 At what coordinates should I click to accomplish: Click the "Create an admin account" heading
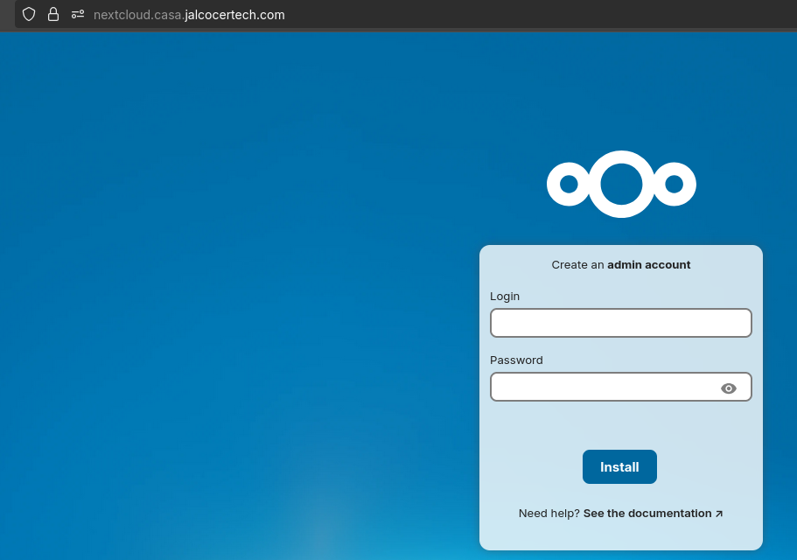coord(621,265)
